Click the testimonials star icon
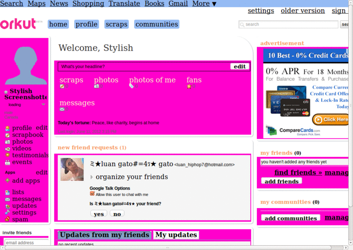 click(x=8, y=155)
